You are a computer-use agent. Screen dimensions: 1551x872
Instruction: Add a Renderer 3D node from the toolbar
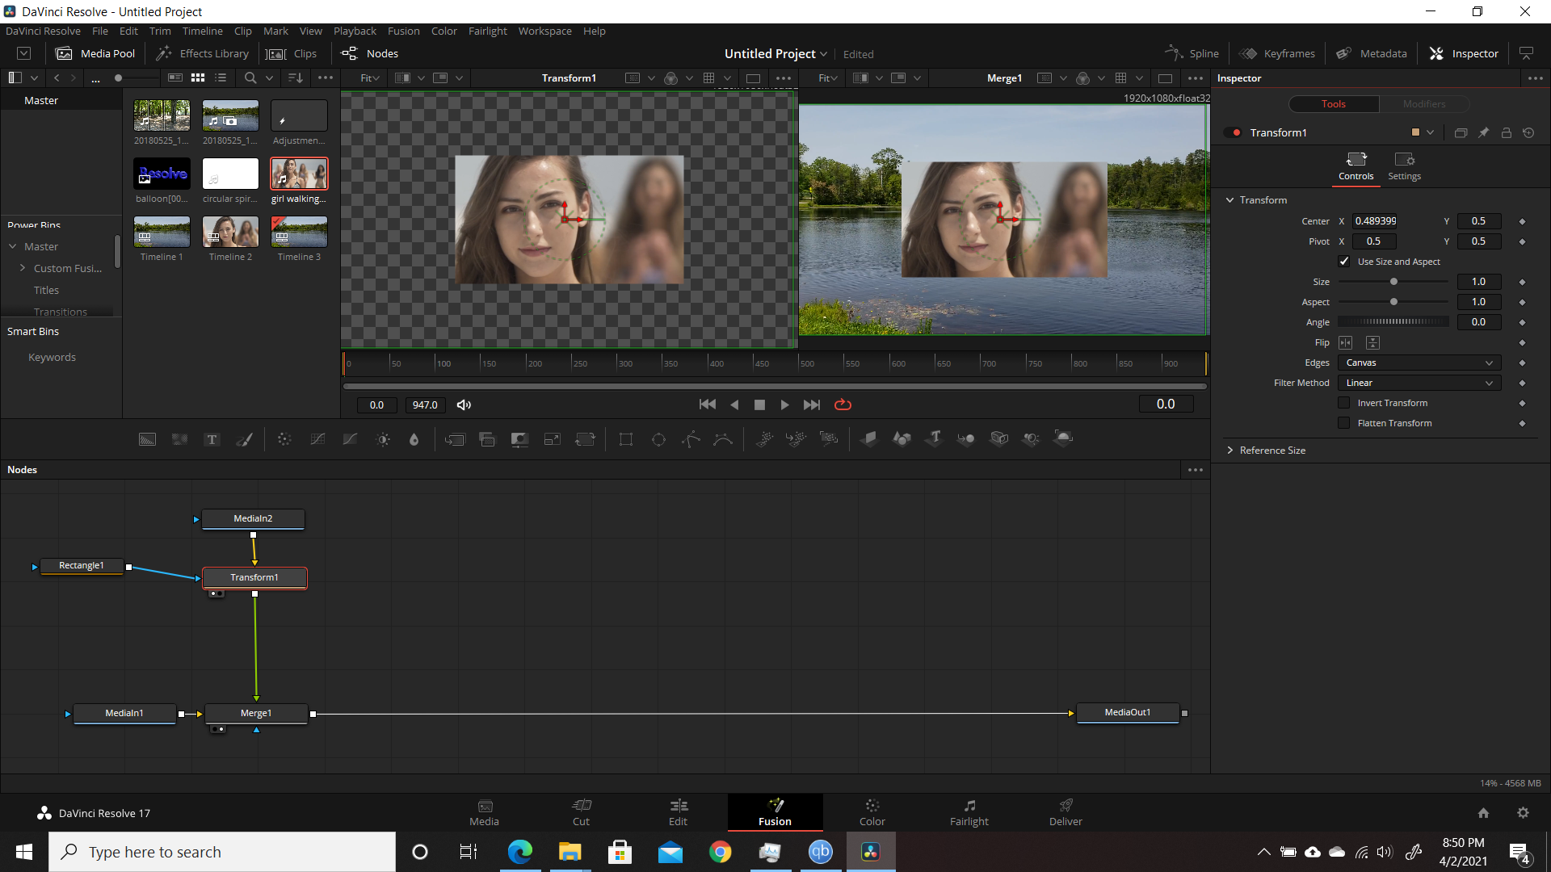[1064, 438]
